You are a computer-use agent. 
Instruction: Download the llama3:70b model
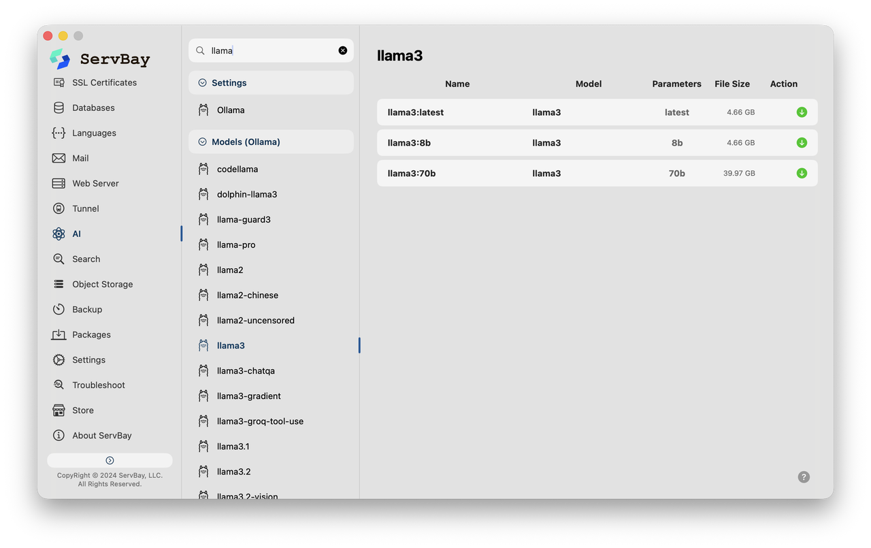click(802, 173)
